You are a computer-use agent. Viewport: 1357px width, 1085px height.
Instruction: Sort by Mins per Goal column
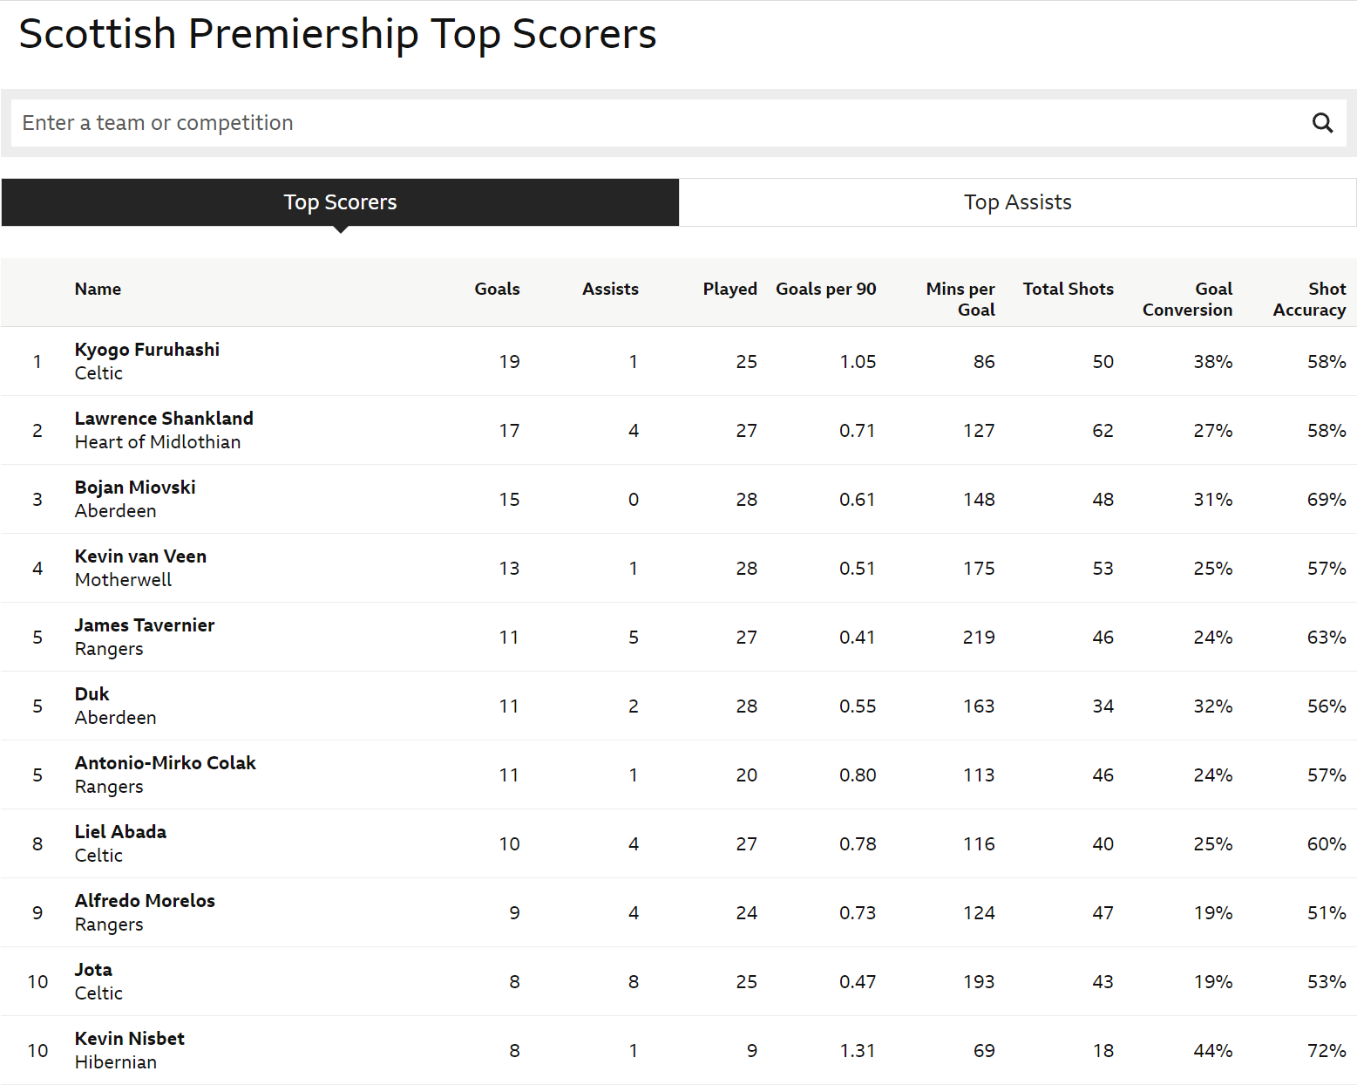pos(960,299)
